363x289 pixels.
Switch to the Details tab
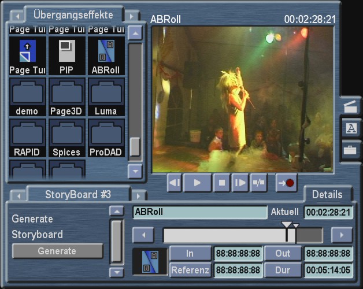coord(327,195)
